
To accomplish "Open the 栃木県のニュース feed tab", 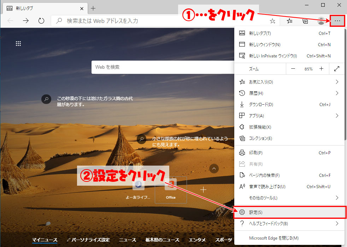I will point(162,240).
